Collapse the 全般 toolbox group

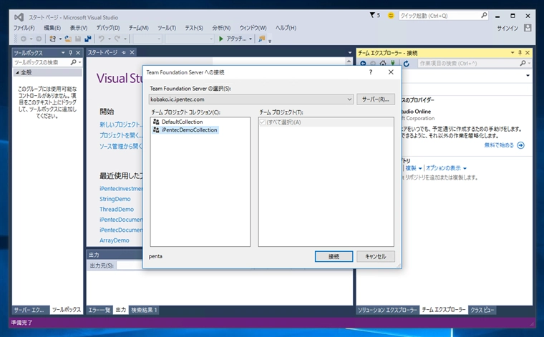pyautogui.click(x=16, y=72)
